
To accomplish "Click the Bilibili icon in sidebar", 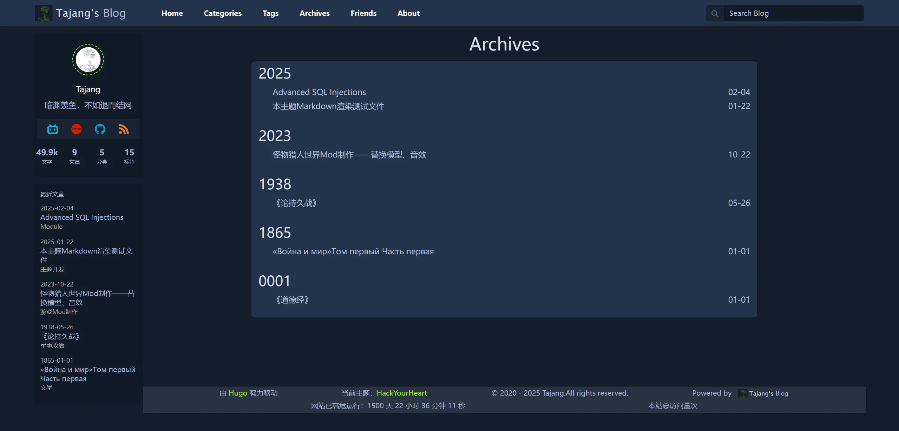I will (53, 129).
